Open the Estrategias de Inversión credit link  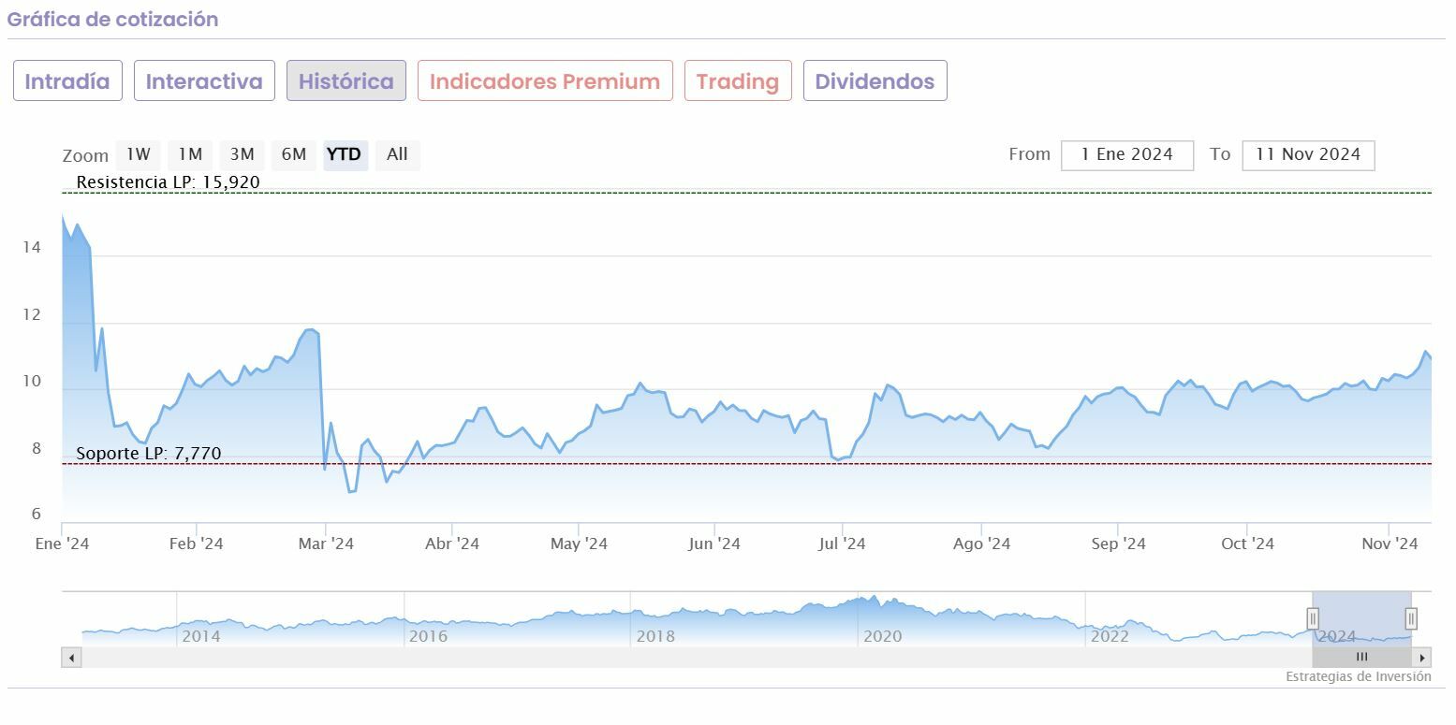click(x=1358, y=676)
